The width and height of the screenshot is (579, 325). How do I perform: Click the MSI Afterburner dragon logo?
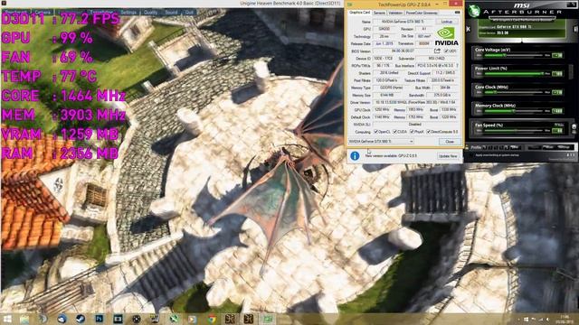474,10
